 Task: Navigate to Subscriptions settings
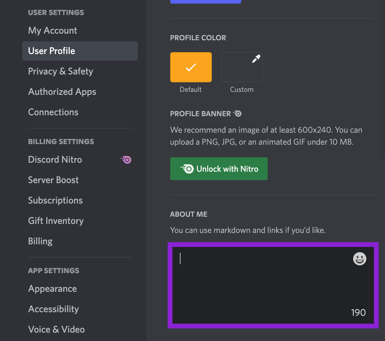pyautogui.click(x=55, y=201)
